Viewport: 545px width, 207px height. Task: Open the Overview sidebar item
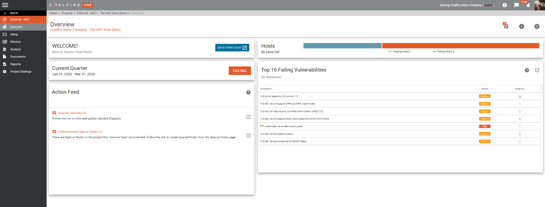click(x=23, y=27)
